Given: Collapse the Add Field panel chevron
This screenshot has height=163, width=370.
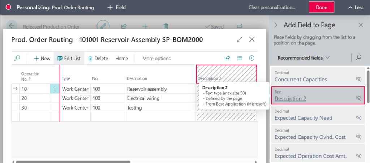Looking at the screenshot, I should click(276, 25).
